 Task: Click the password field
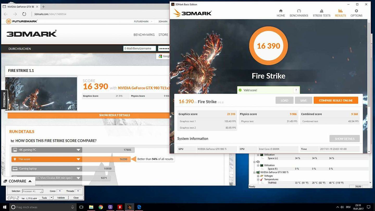click(164, 48)
